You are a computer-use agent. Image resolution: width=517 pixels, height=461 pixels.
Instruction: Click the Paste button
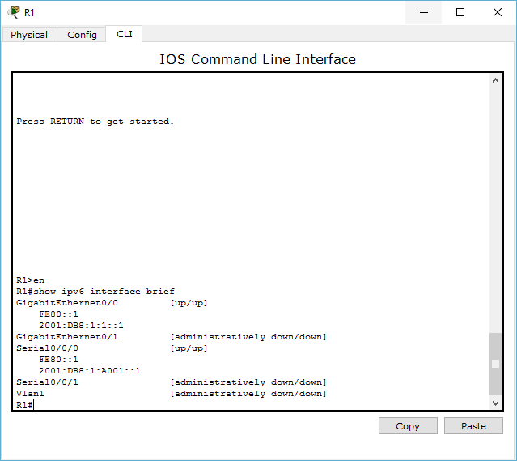tap(473, 426)
